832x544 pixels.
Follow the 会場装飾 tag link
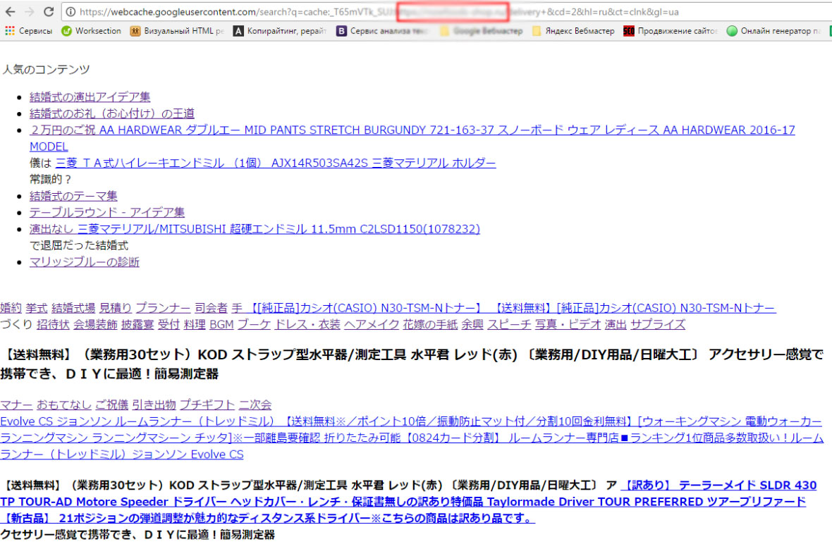click(95, 324)
